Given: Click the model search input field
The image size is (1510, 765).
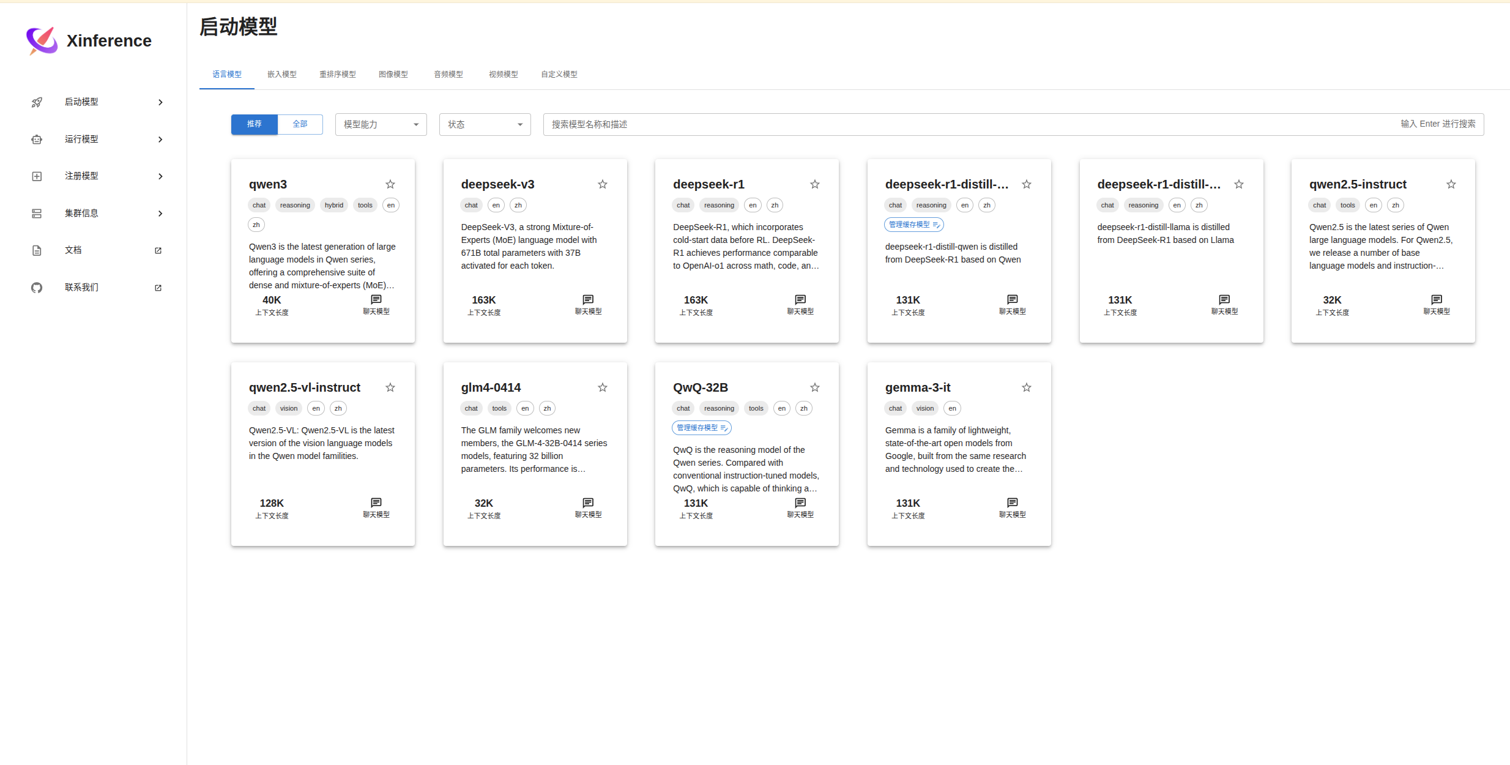Looking at the screenshot, I should pyautogui.click(x=1013, y=124).
